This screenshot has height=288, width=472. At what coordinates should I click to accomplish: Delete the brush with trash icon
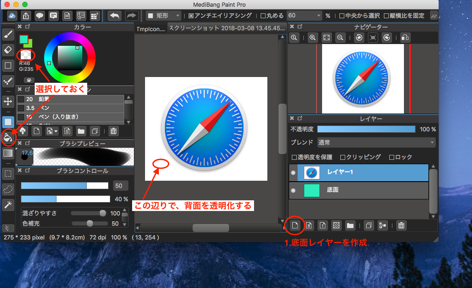[113, 131]
